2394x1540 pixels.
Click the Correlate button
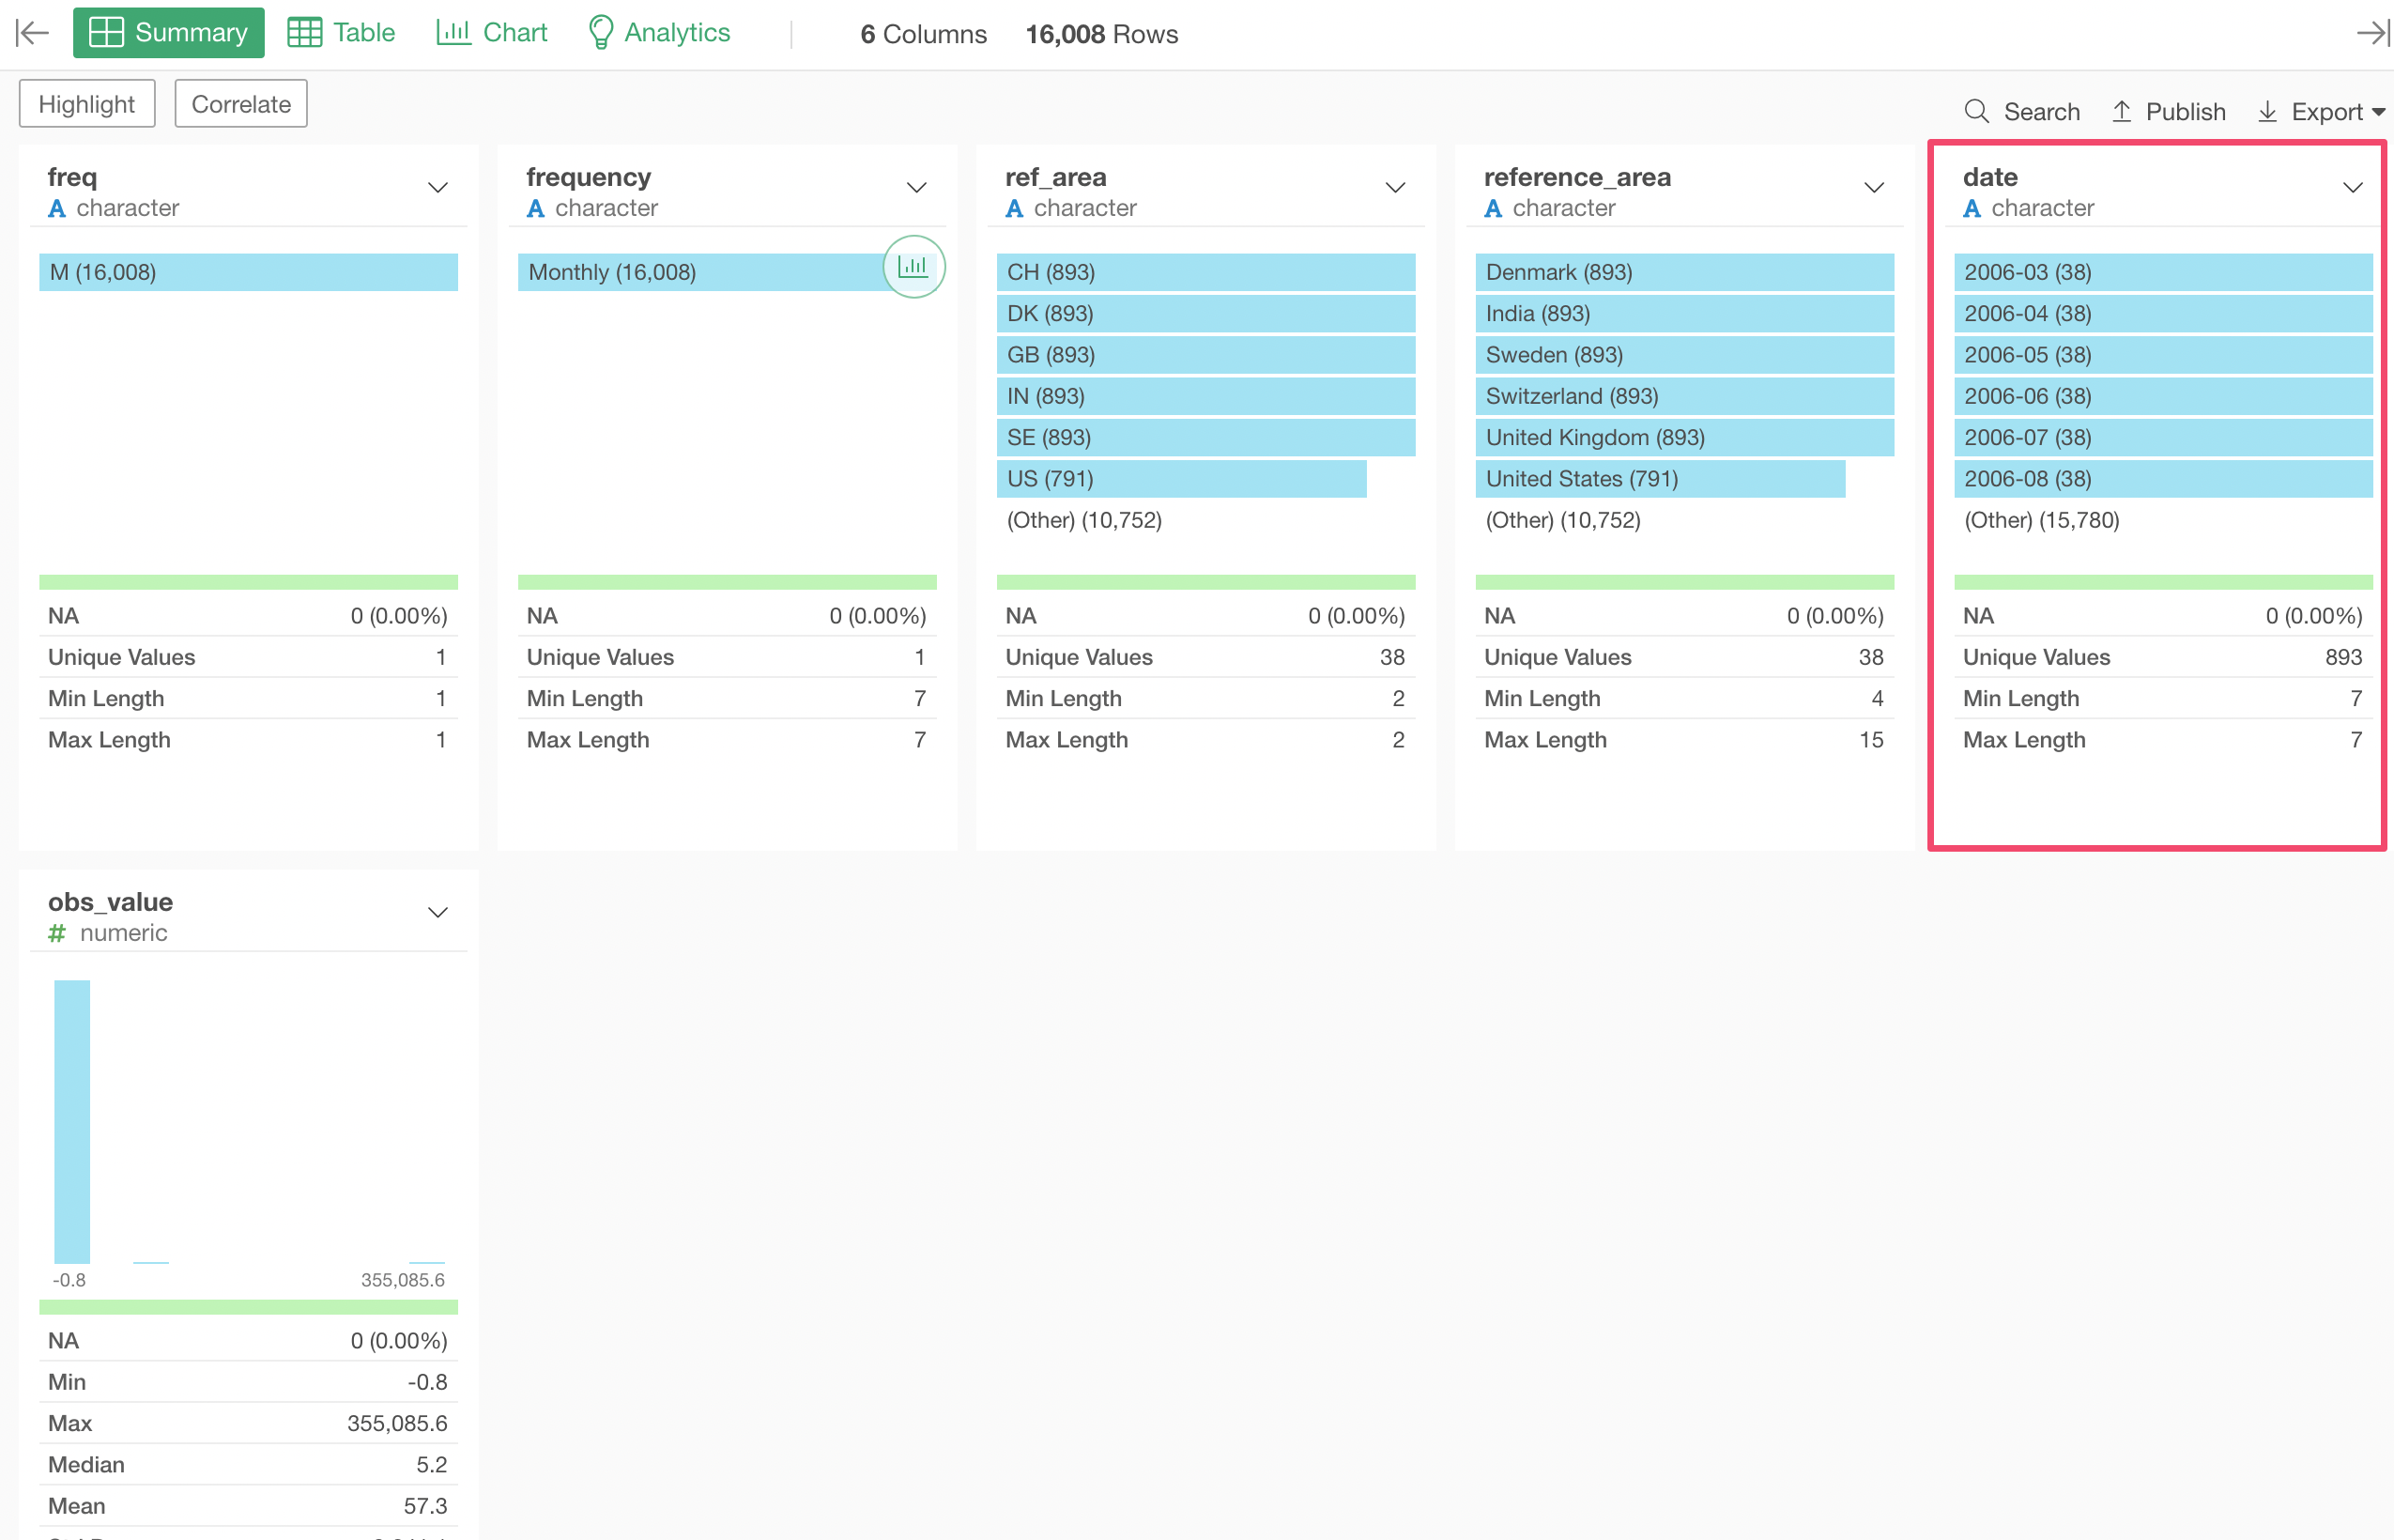tap(241, 104)
